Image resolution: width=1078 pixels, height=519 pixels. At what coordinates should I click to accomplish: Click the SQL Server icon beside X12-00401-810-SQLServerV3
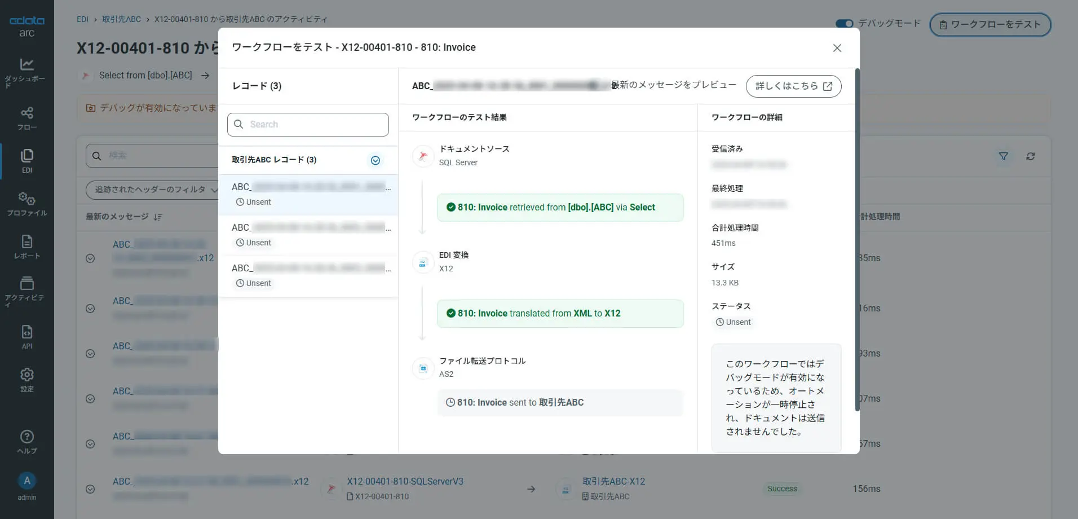(331, 489)
